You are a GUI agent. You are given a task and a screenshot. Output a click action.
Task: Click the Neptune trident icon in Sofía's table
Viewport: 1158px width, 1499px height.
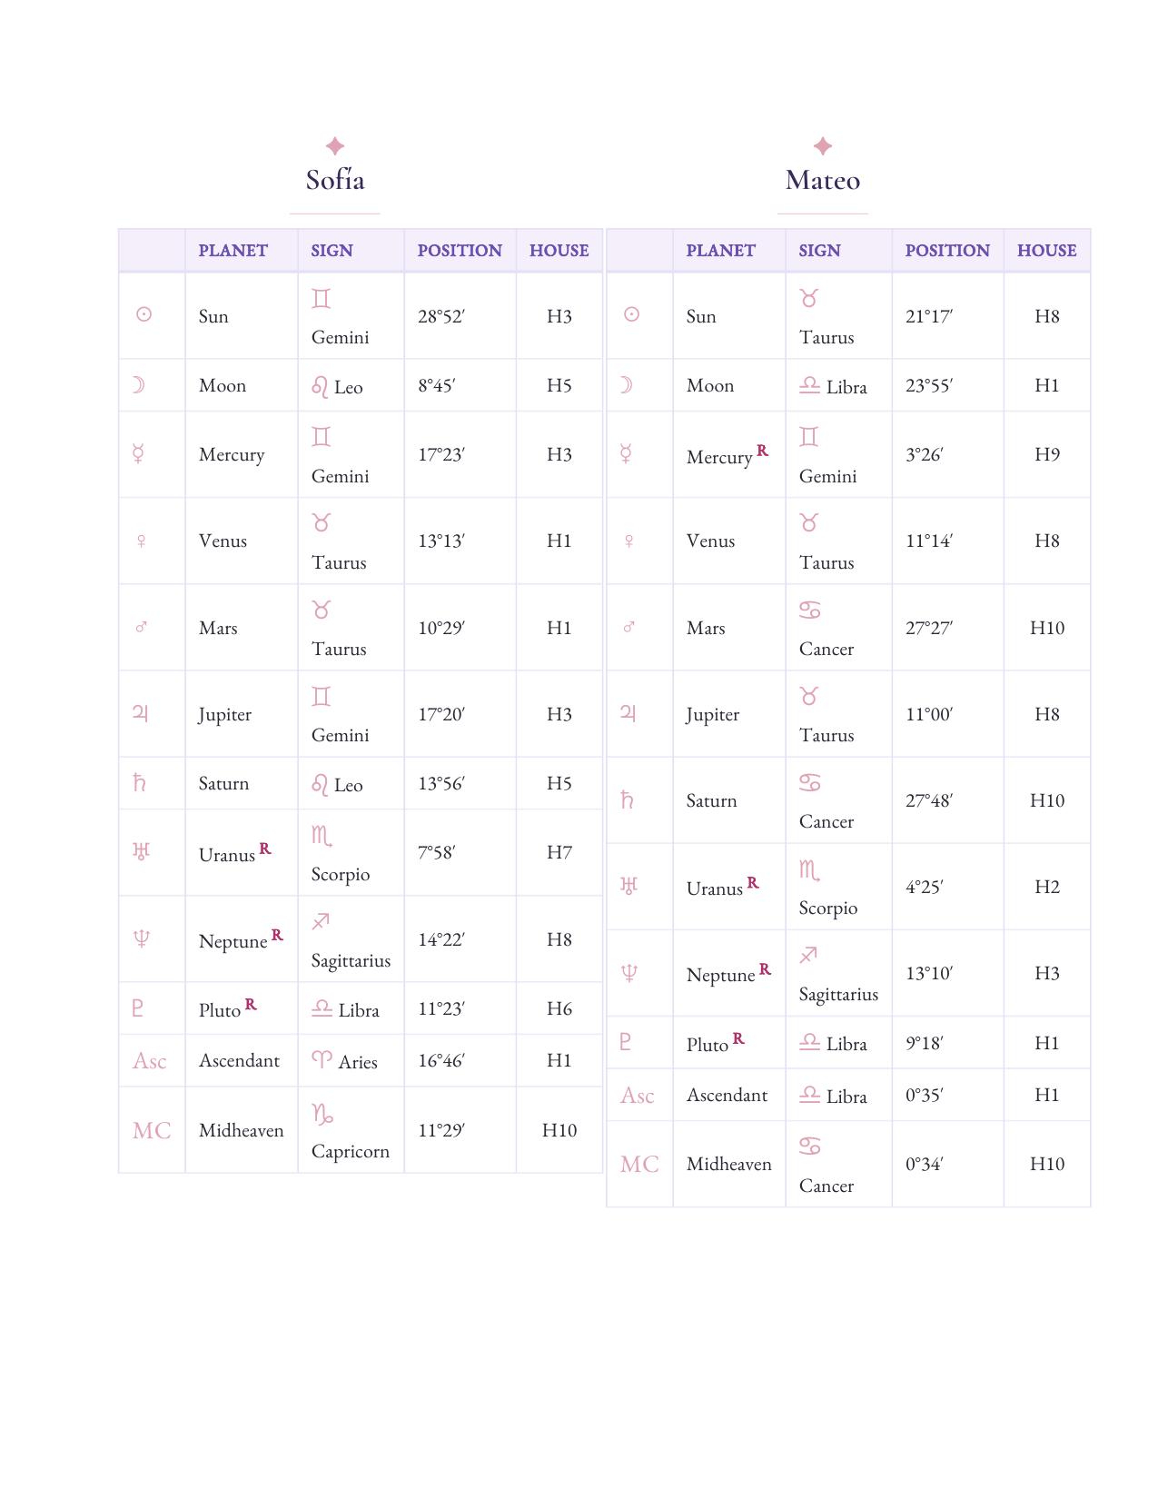click(x=141, y=938)
